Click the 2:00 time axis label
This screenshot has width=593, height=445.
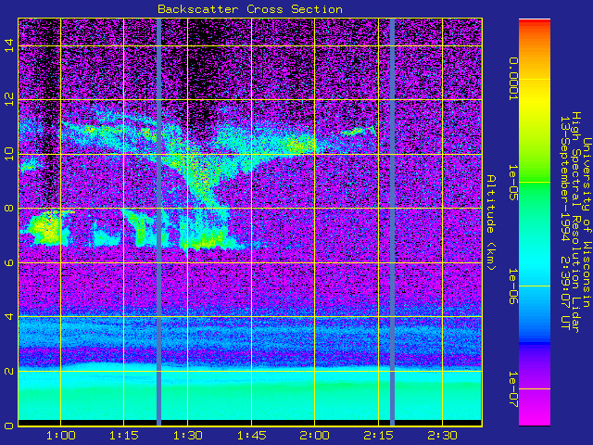coord(315,436)
